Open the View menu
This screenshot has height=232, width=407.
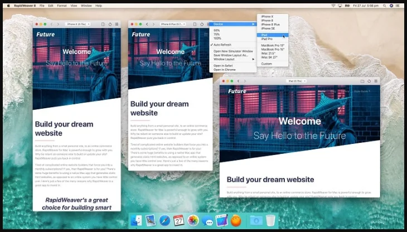pos(74,6)
